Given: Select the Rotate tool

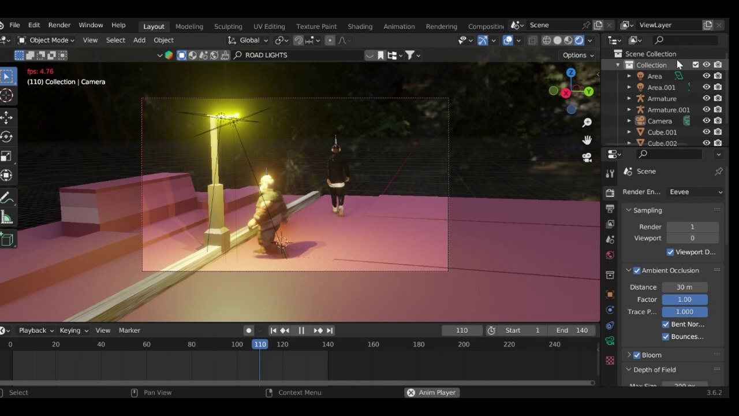Looking at the screenshot, I should 7,137.
